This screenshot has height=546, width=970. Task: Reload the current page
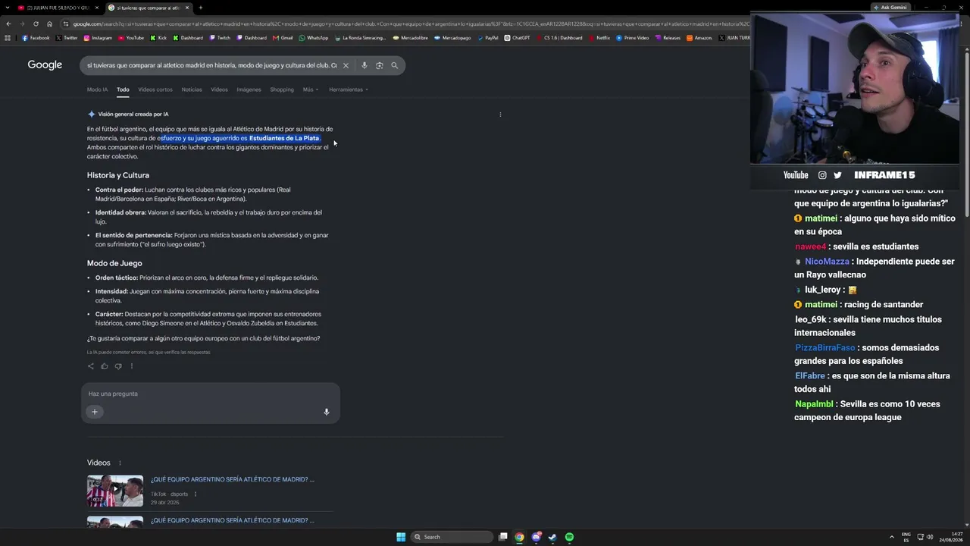tap(36, 24)
